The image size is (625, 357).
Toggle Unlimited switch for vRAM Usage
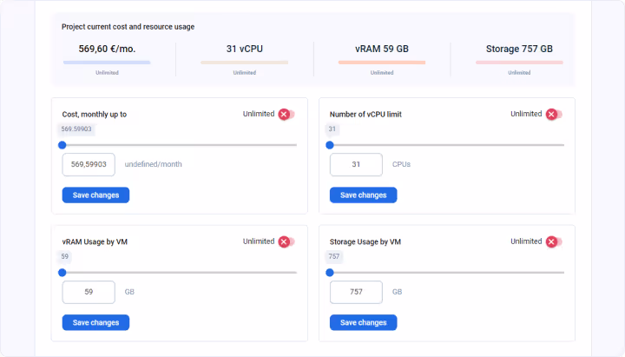[x=286, y=241]
